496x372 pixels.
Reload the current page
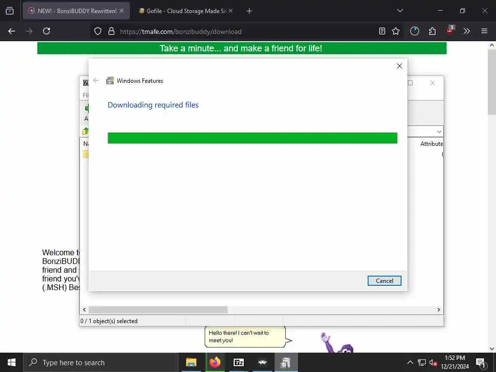click(x=46, y=31)
